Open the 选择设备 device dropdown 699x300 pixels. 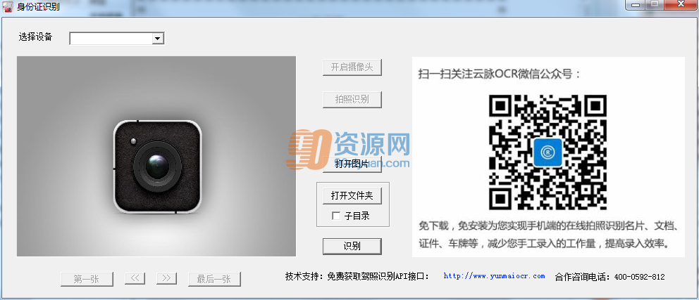(117, 39)
